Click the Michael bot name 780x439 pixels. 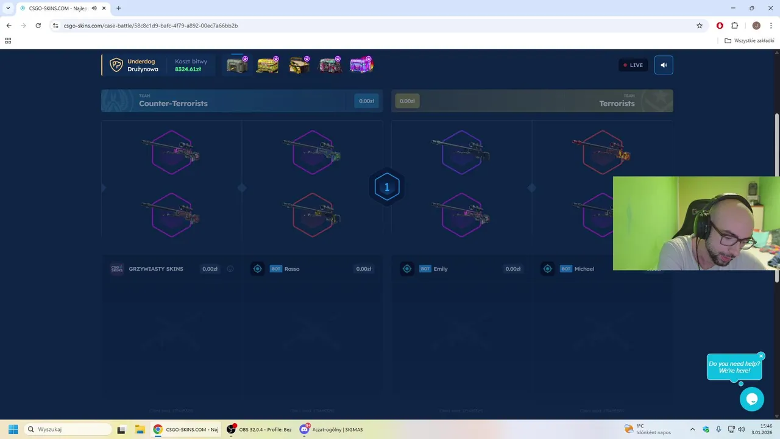584,269
